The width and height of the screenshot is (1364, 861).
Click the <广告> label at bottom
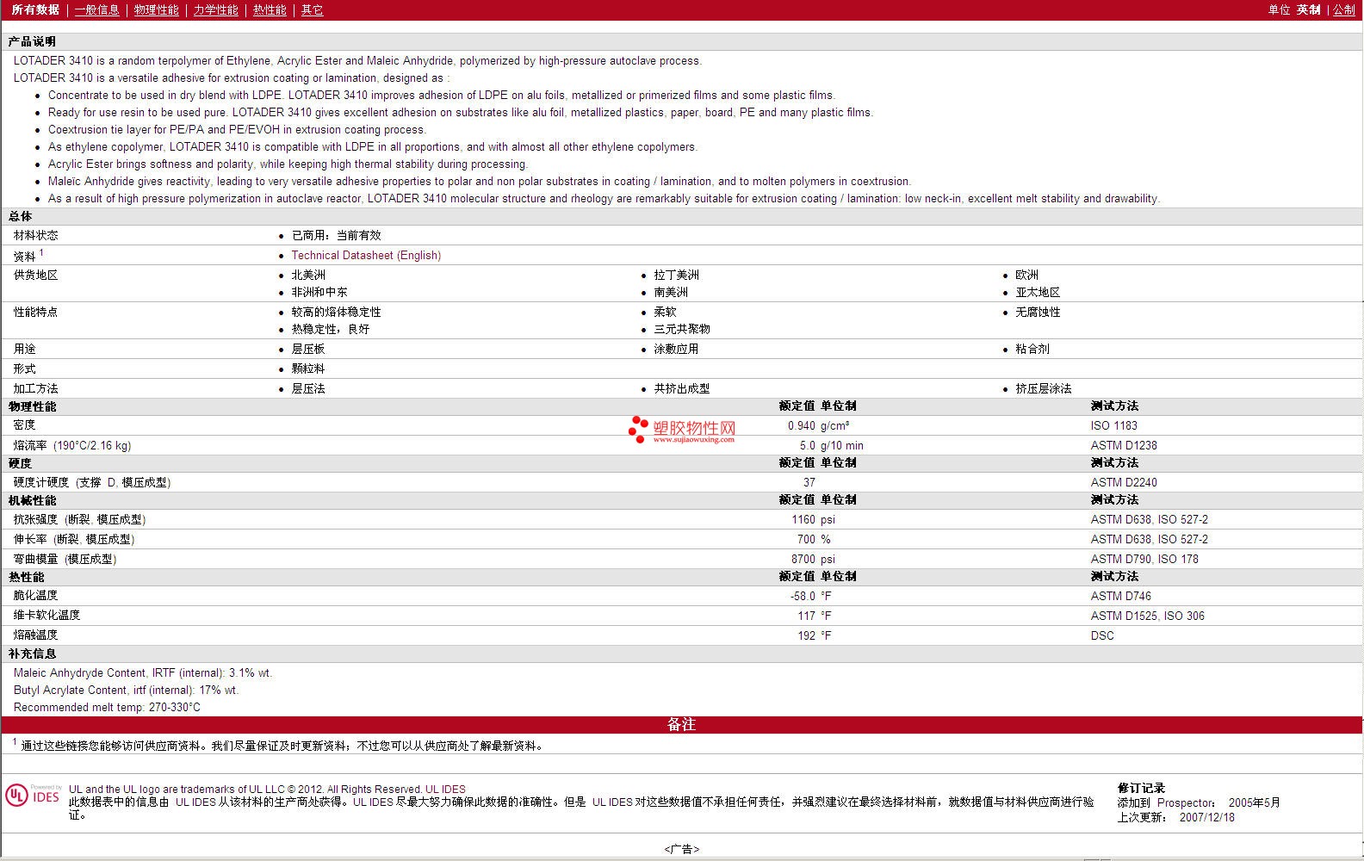click(682, 849)
